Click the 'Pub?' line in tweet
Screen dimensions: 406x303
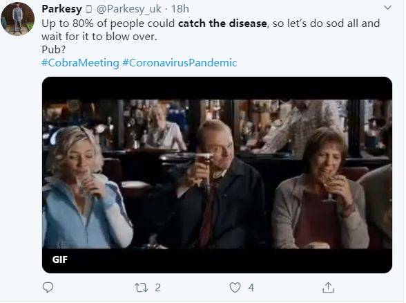(54, 50)
